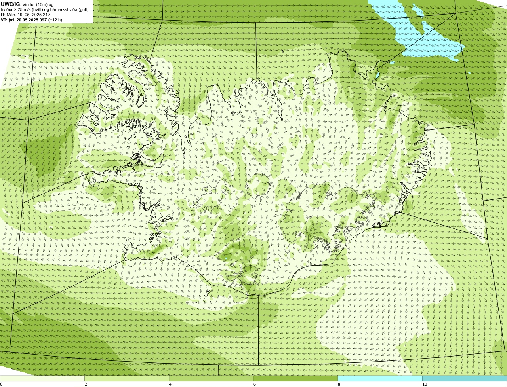507x387 pixels.
Task: Click the legend scale label '4'
Action: pyautogui.click(x=170, y=384)
